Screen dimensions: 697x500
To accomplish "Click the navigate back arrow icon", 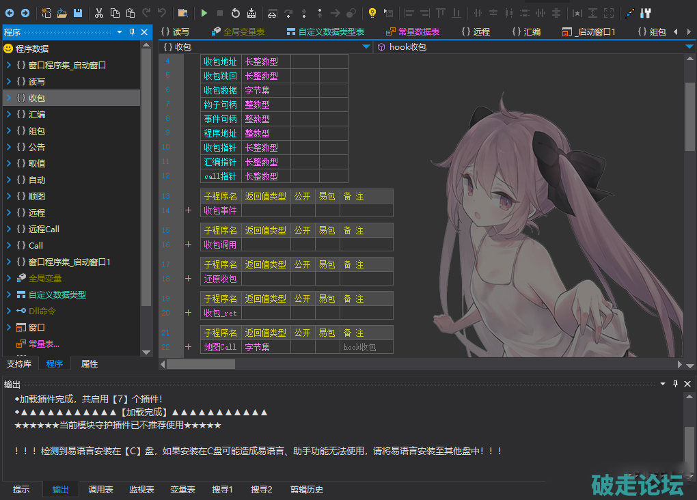I will (10, 13).
